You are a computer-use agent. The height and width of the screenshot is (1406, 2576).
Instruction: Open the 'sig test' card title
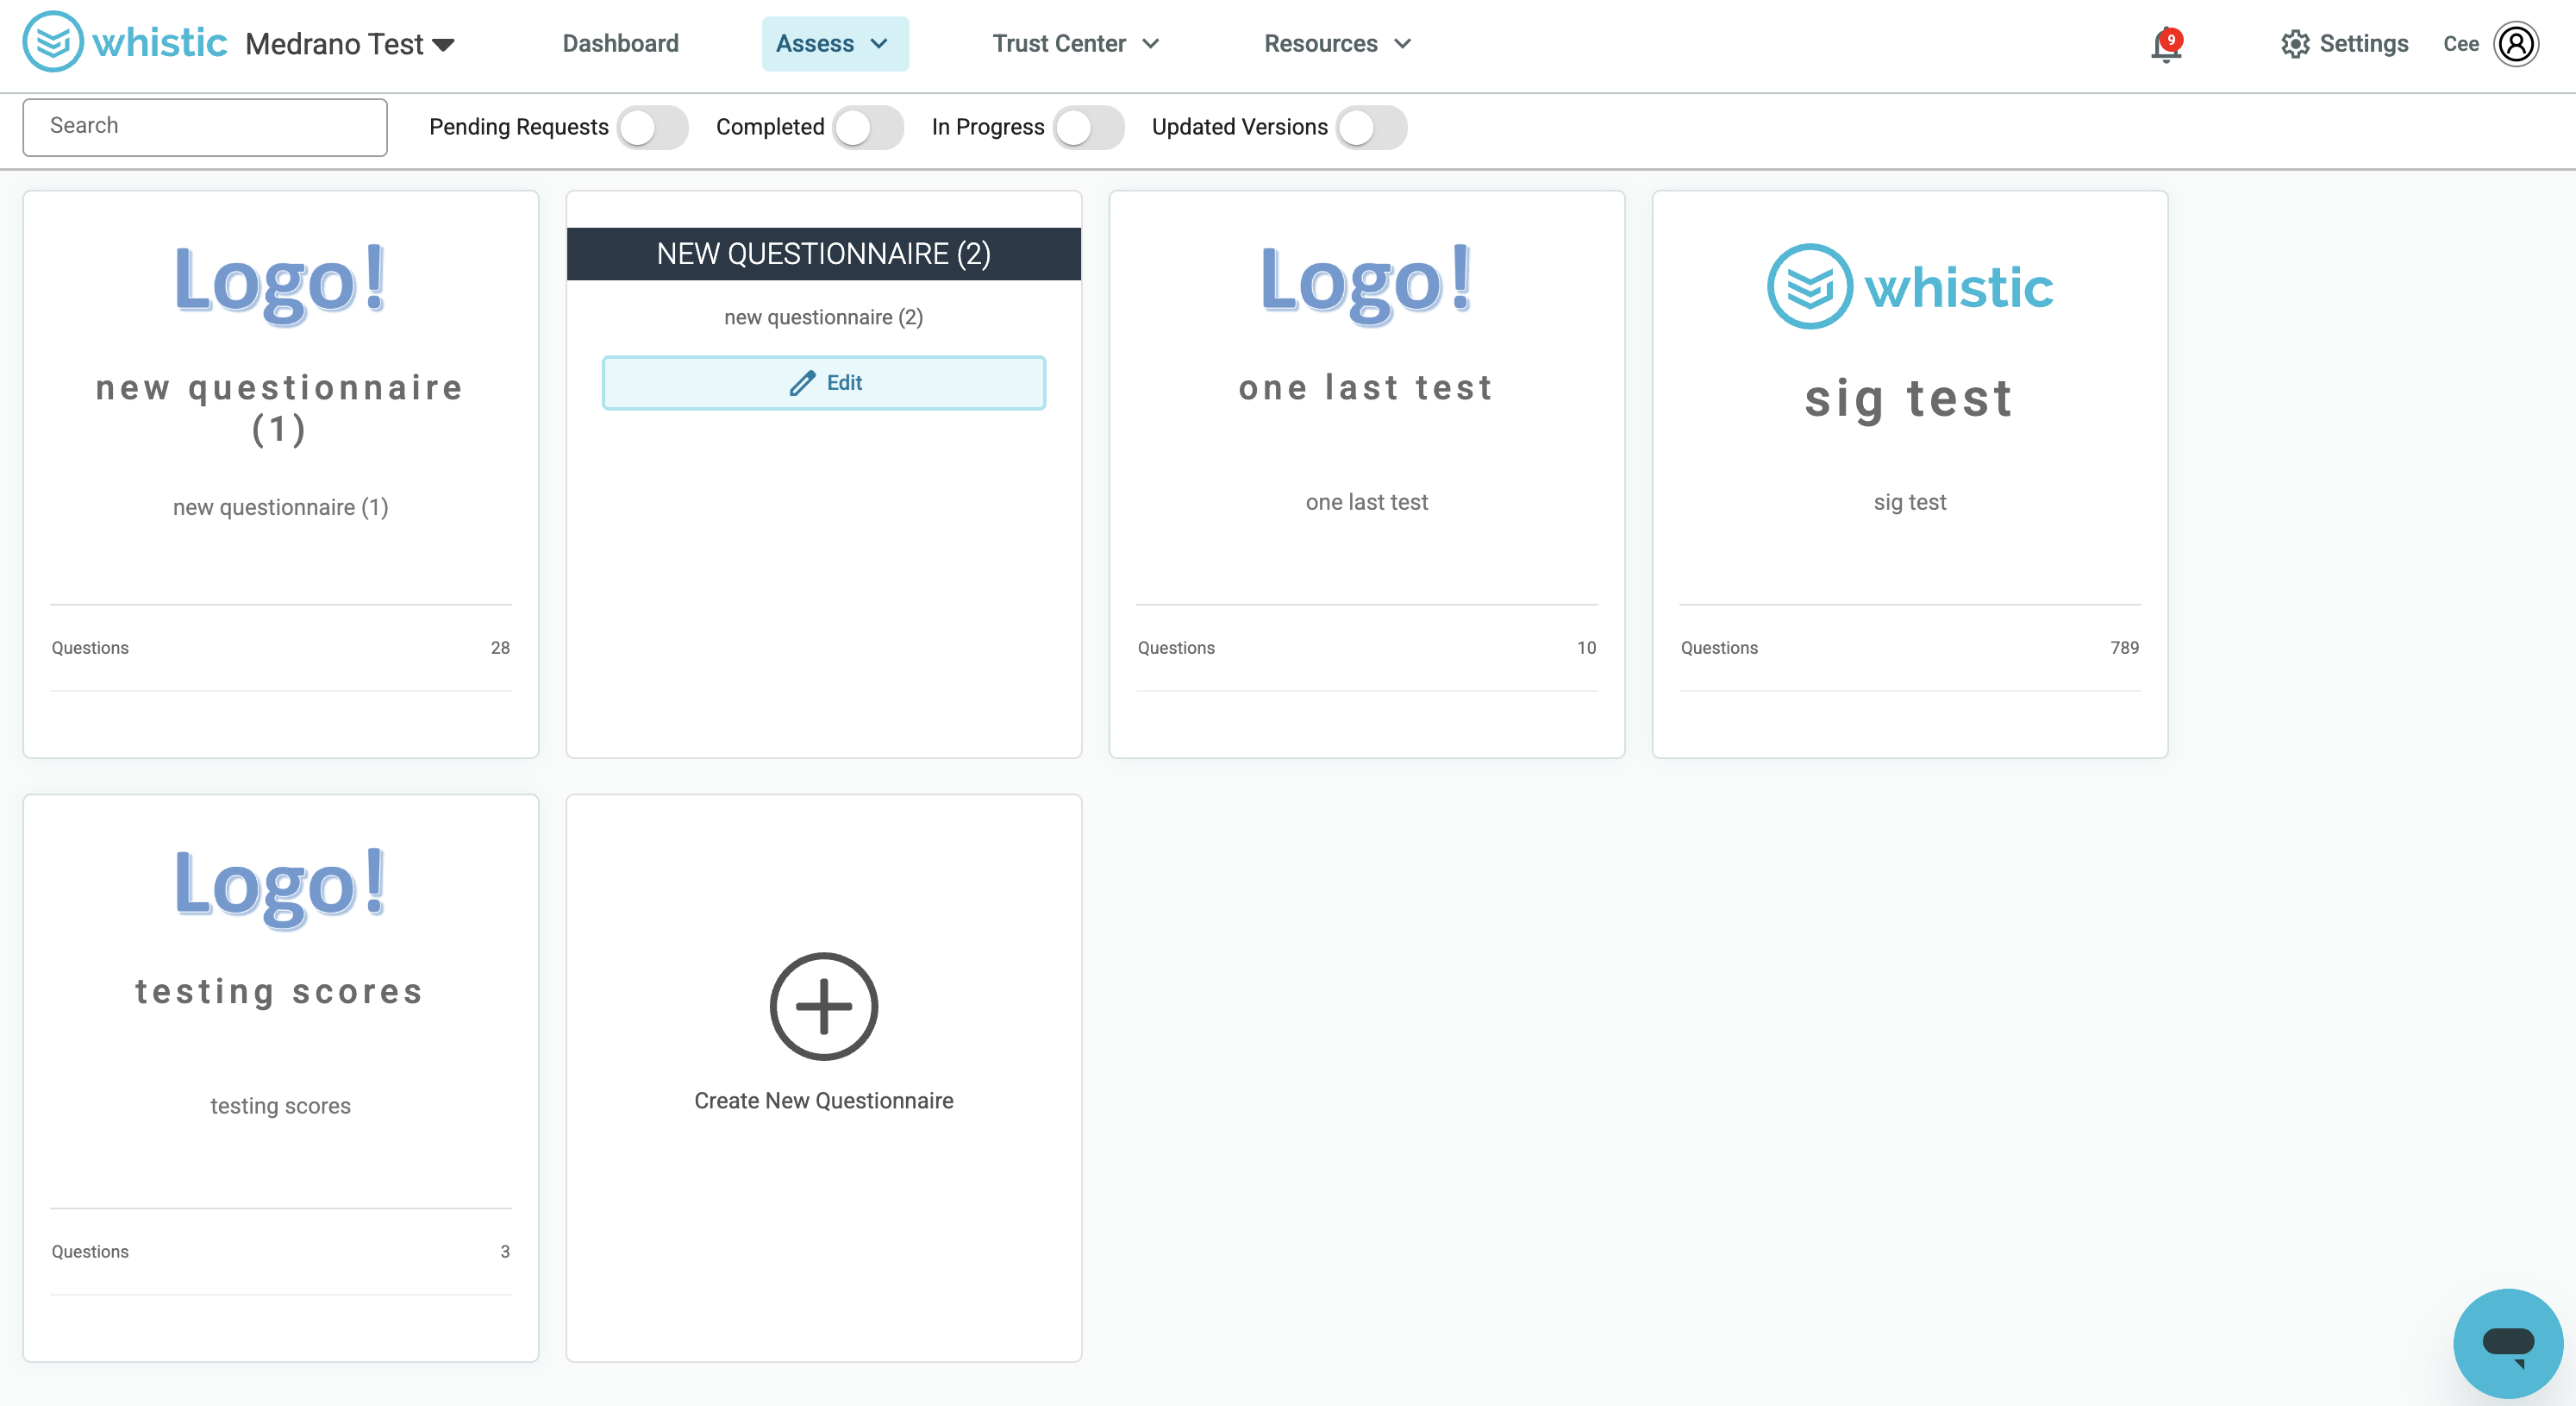click(1910, 399)
